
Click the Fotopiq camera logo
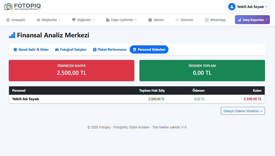(8, 7)
